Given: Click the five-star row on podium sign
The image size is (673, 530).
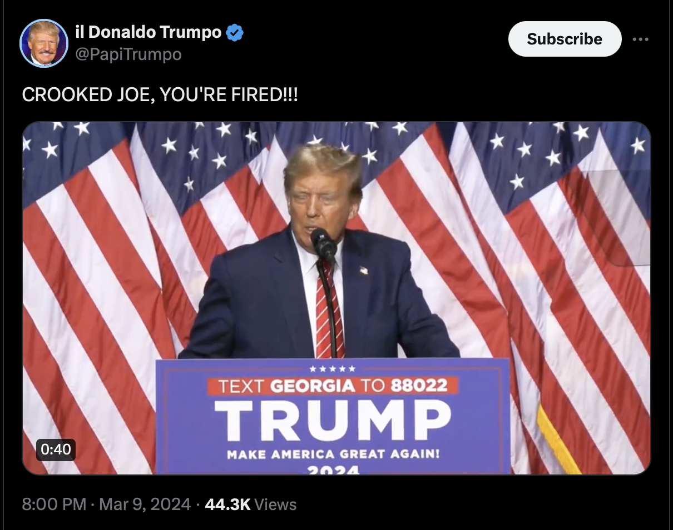Looking at the screenshot, I should 332,369.
